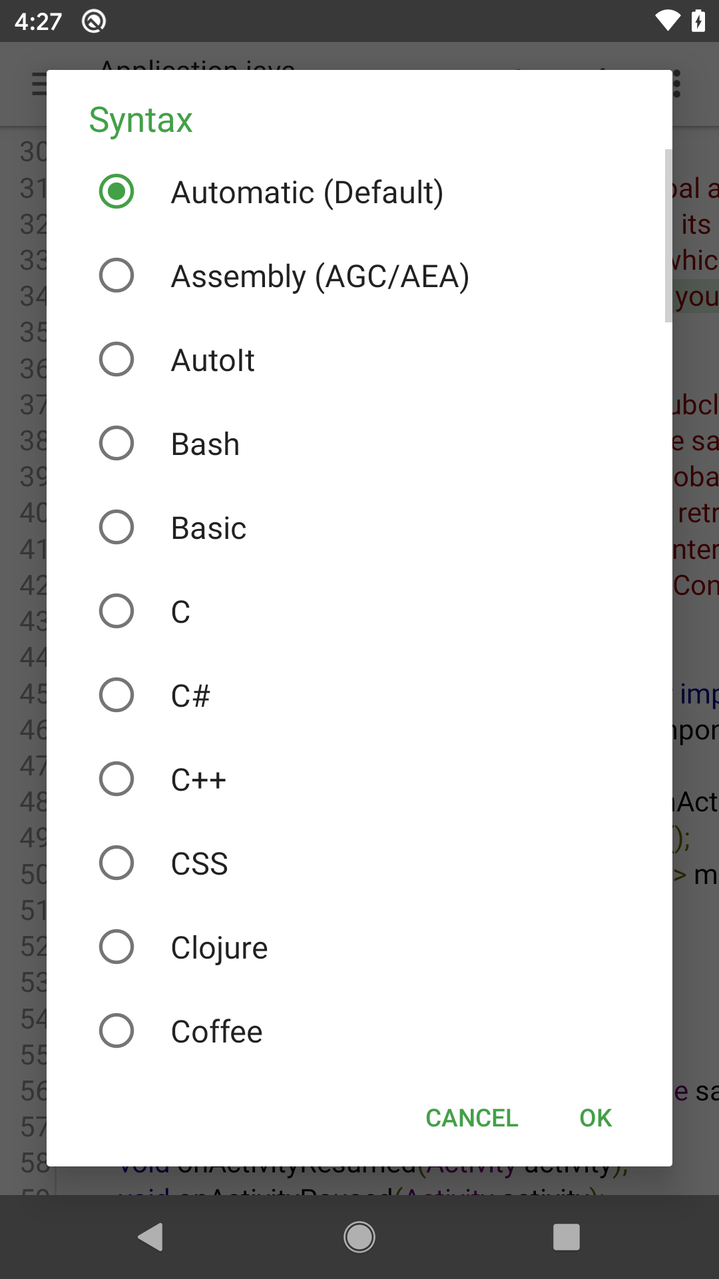This screenshot has height=1279, width=719.
Task: Choose the Assembly (AGC/AEA) radio option
Action: pos(117,276)
